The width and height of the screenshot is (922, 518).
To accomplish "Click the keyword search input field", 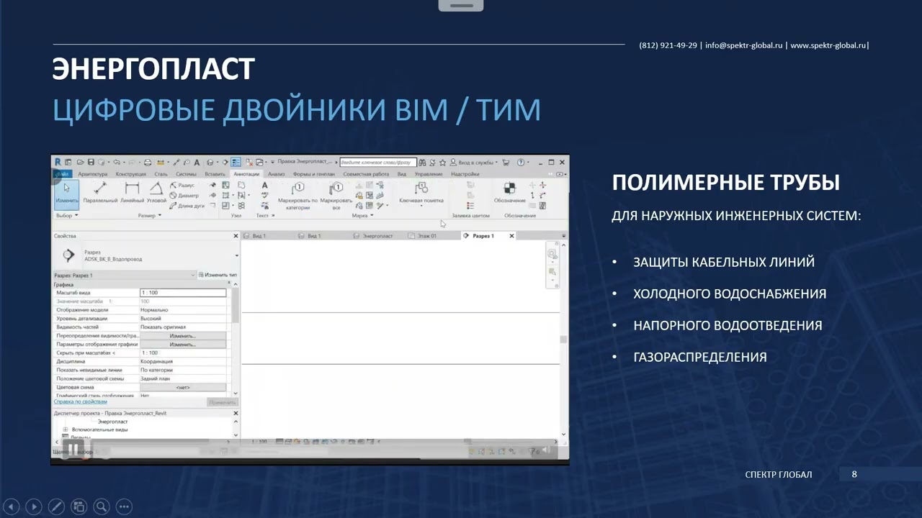I will 377,163.
